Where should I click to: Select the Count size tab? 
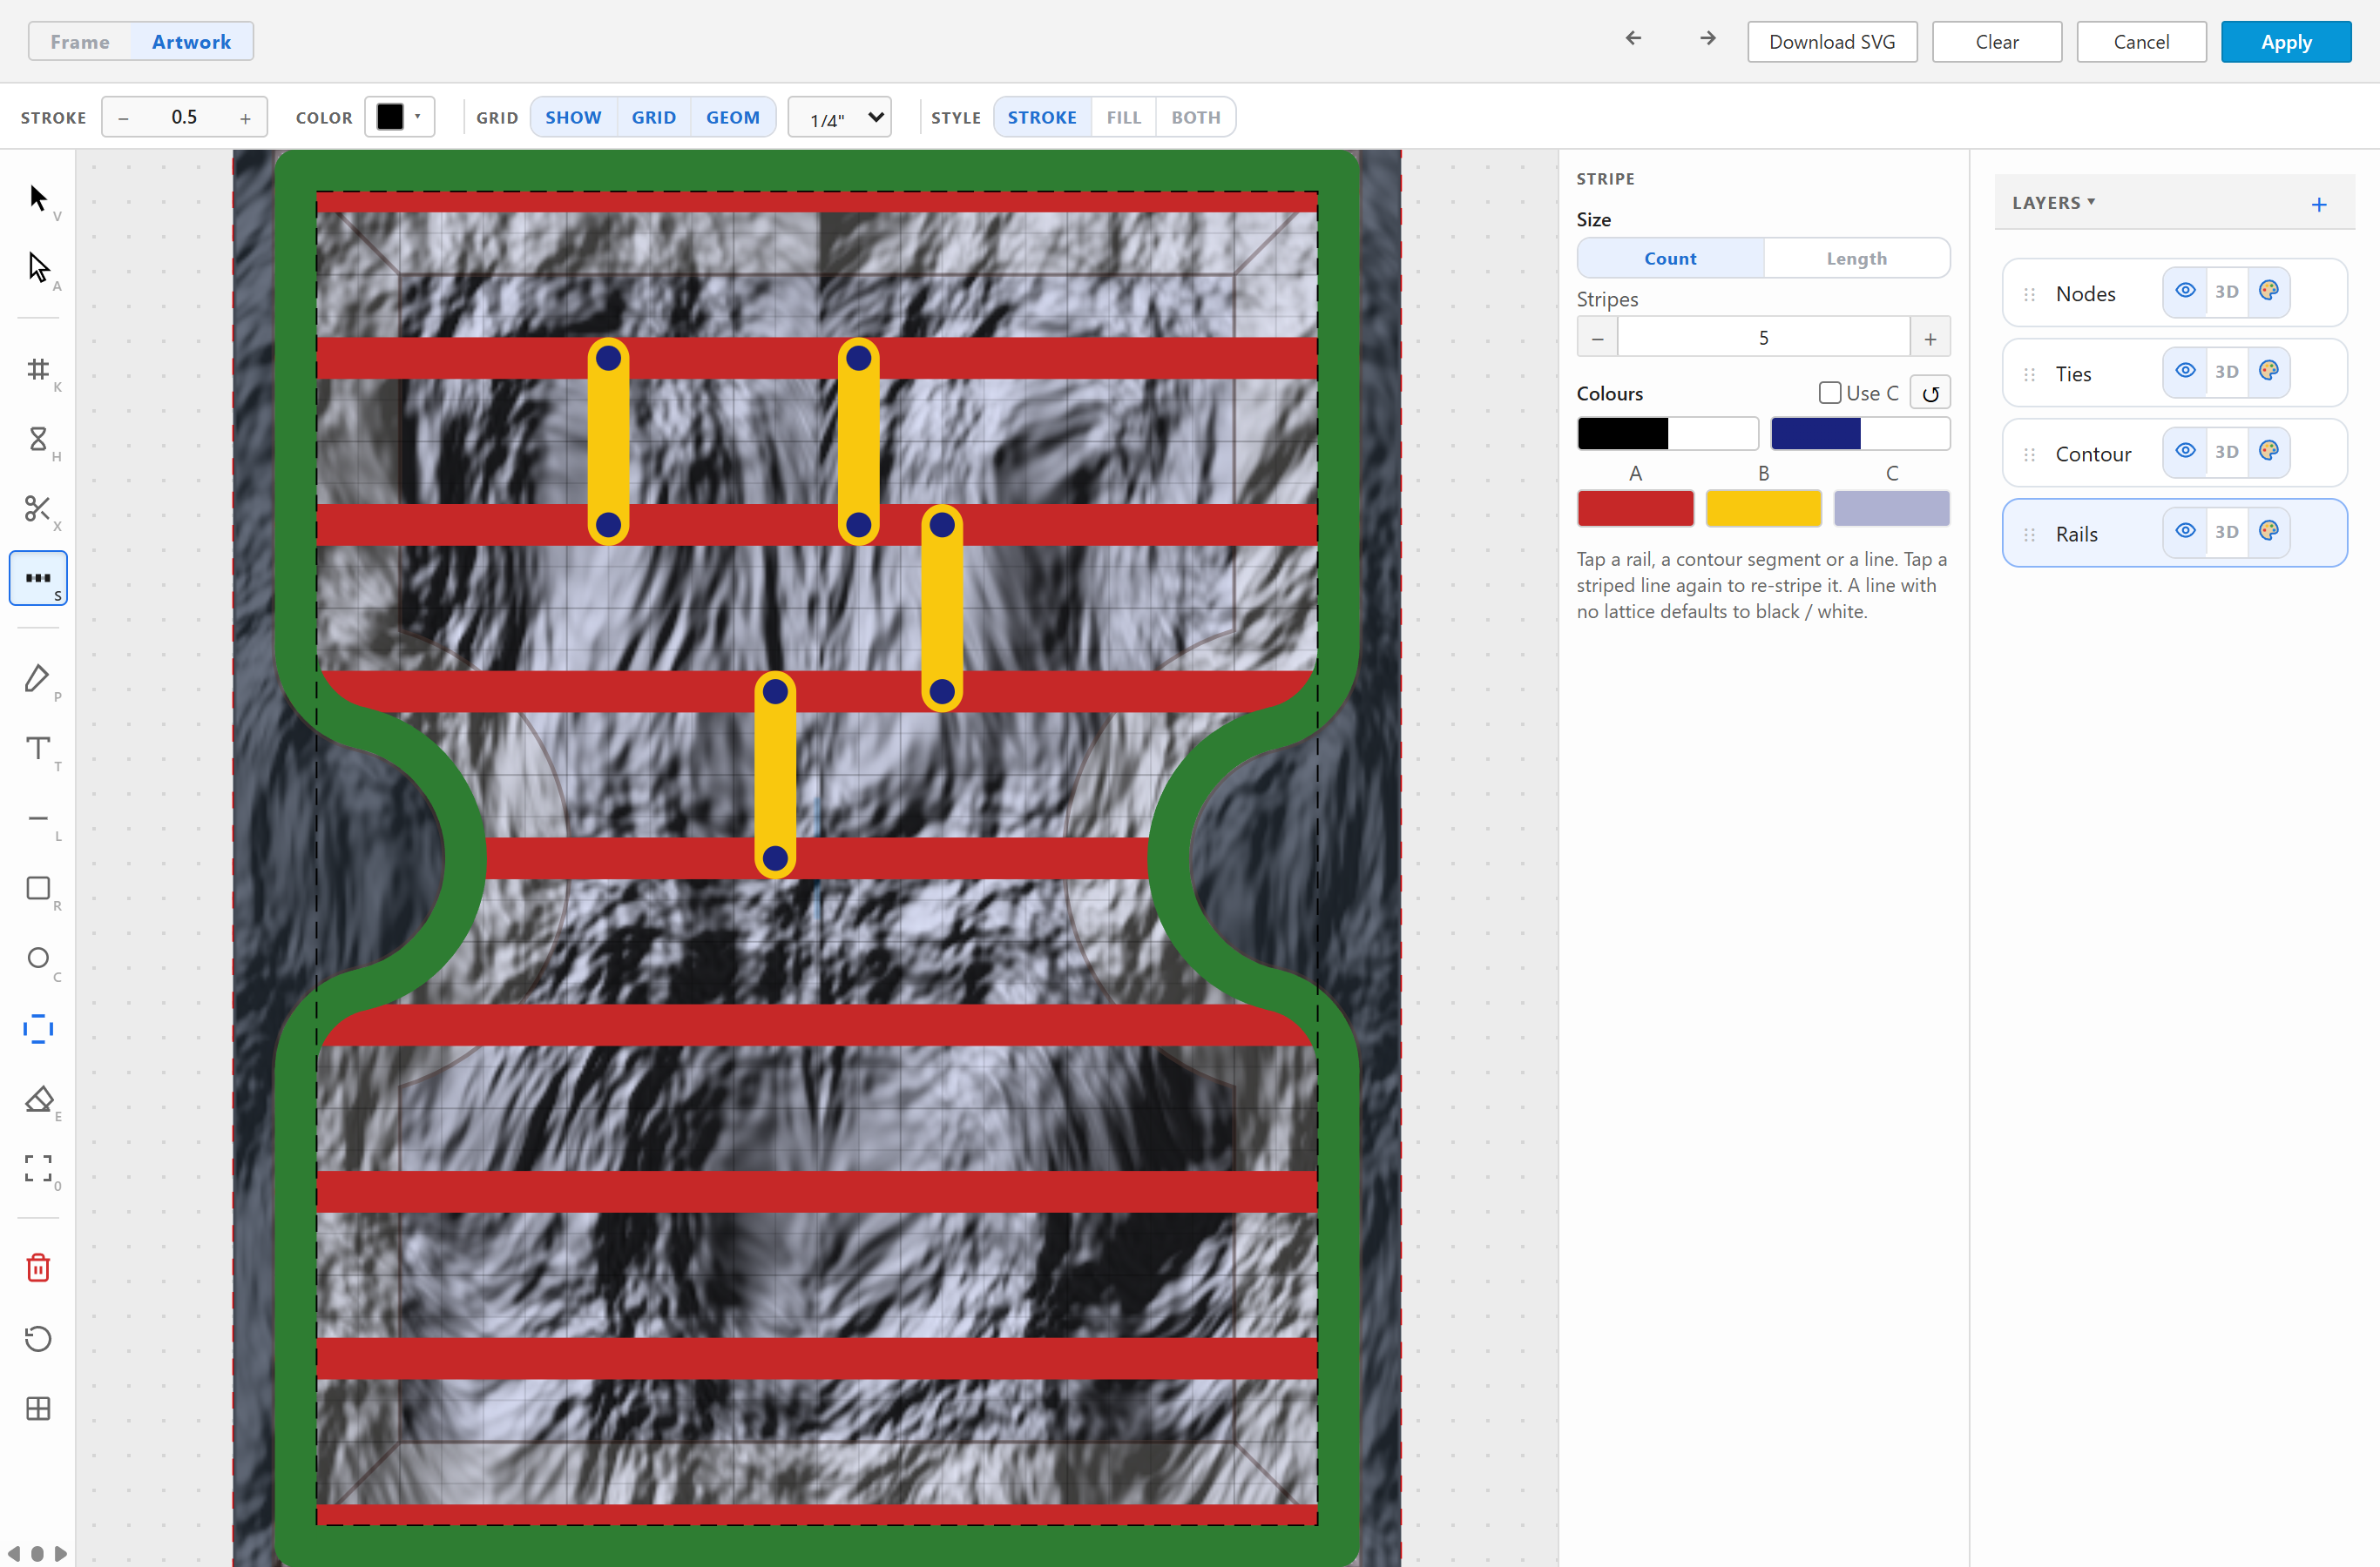click(x=1670, y=259)
